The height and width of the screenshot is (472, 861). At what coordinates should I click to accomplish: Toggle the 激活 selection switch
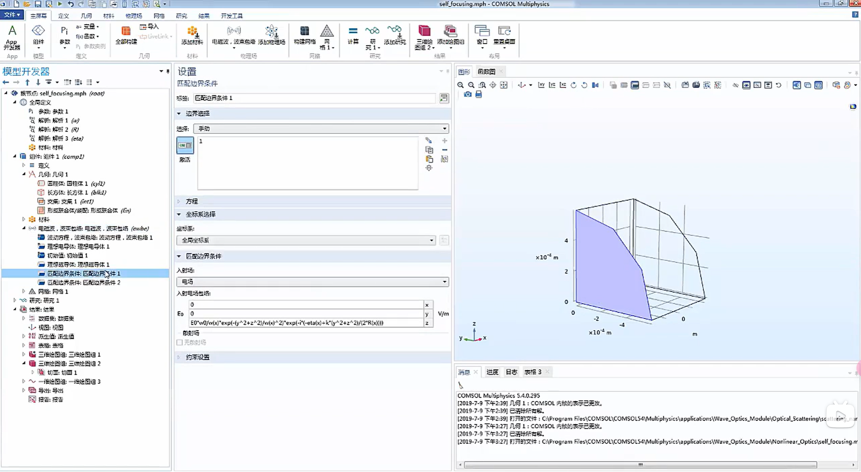pyautogui.click(x=185, y=145)
